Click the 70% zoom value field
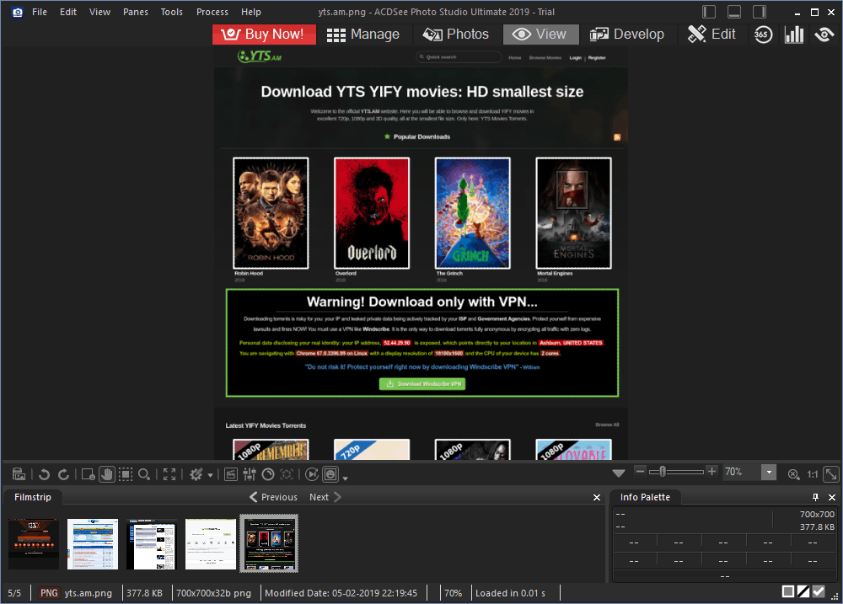Screen dimensions: 843x604 [741, 472]
